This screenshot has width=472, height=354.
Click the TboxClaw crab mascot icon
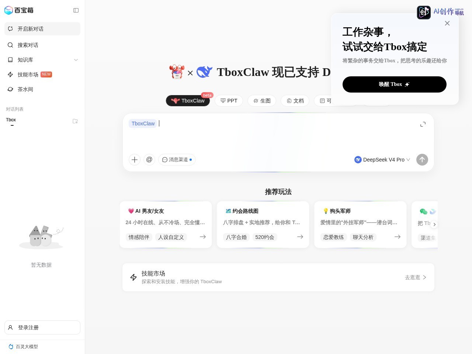point(177,72)
